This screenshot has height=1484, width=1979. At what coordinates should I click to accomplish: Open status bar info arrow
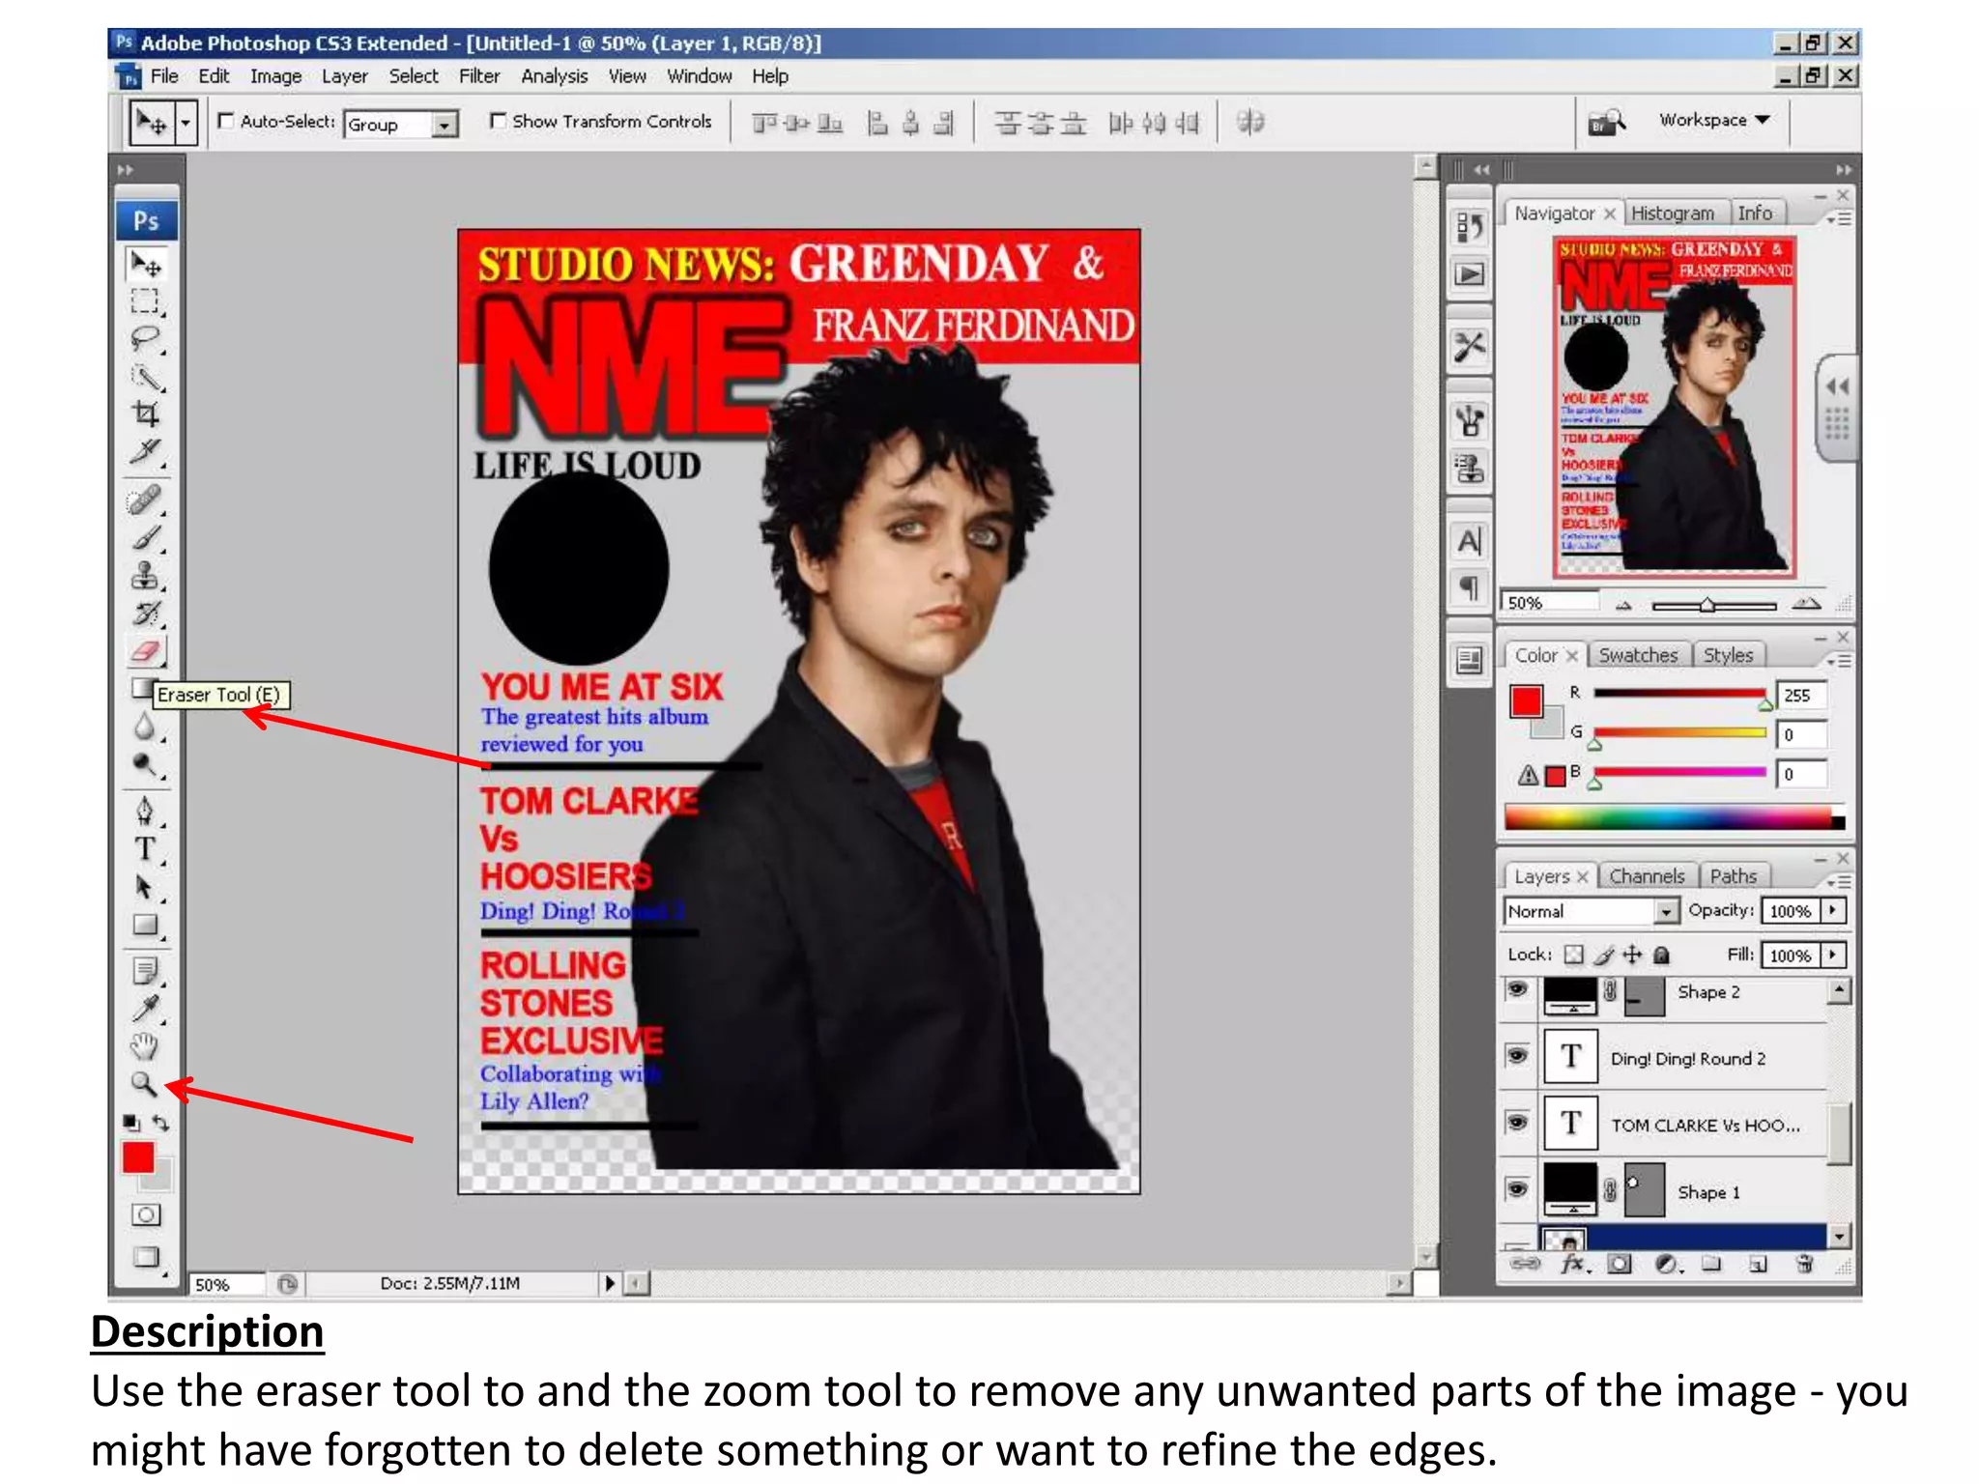pyautogui.click(x=610, y=1283)
